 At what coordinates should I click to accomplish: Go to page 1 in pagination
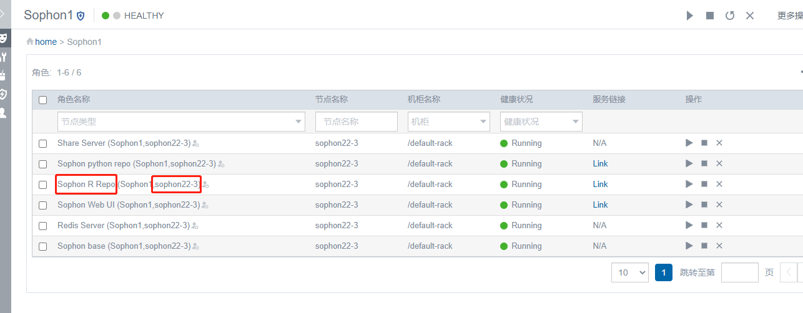[663, 272]
